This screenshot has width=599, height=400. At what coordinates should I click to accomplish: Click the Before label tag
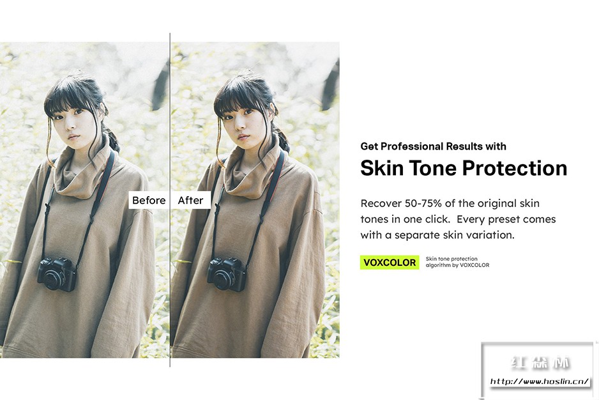coord(149,200)
